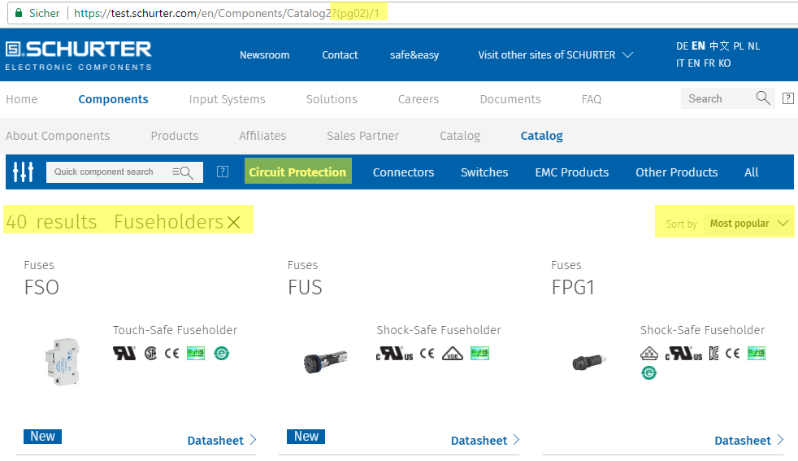Select the Circuit Protection category tab
798x461 pixels.
pyautogui.click(x=297, y=172)
